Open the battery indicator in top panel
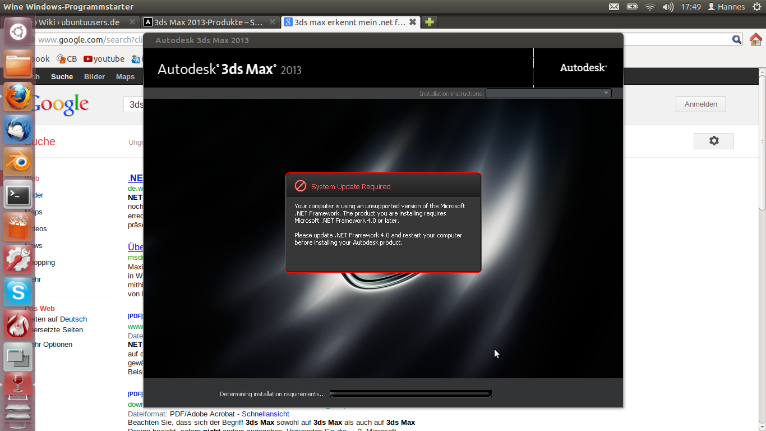The image size is (766, 431). (632, 7)
